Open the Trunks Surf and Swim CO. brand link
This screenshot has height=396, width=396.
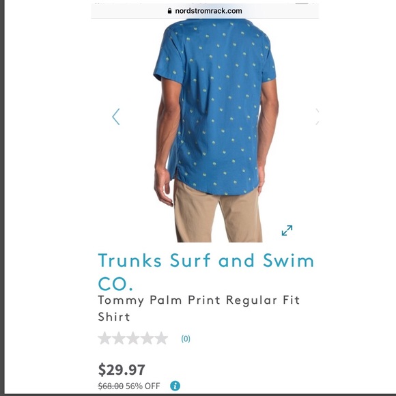[206, 272]
